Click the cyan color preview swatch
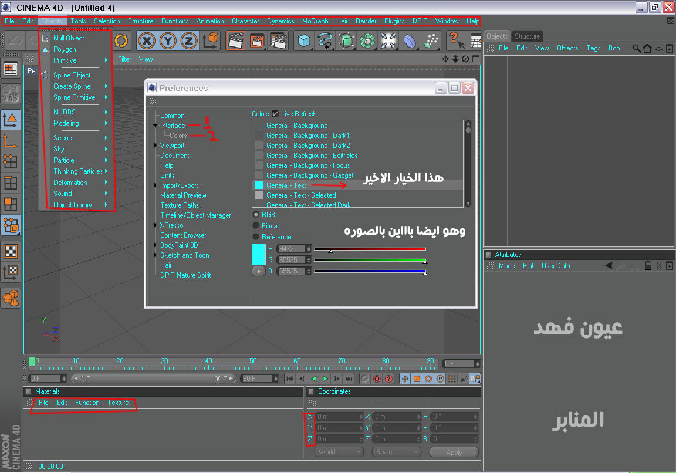The width and height of the screenshot is (676, 473). pos(259,254)
